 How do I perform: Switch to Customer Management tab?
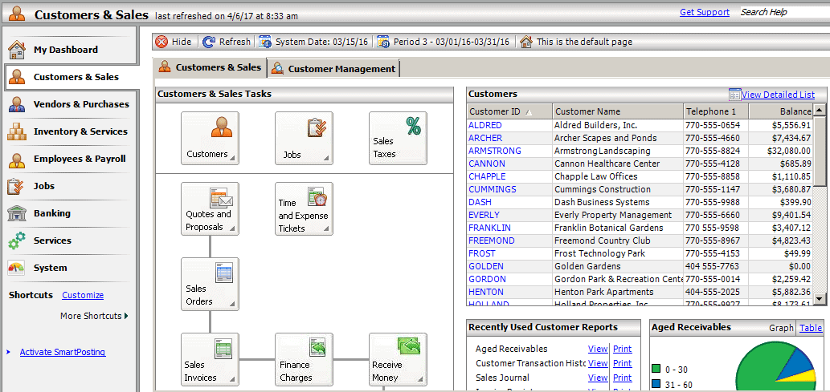click(x=334, y=69)
